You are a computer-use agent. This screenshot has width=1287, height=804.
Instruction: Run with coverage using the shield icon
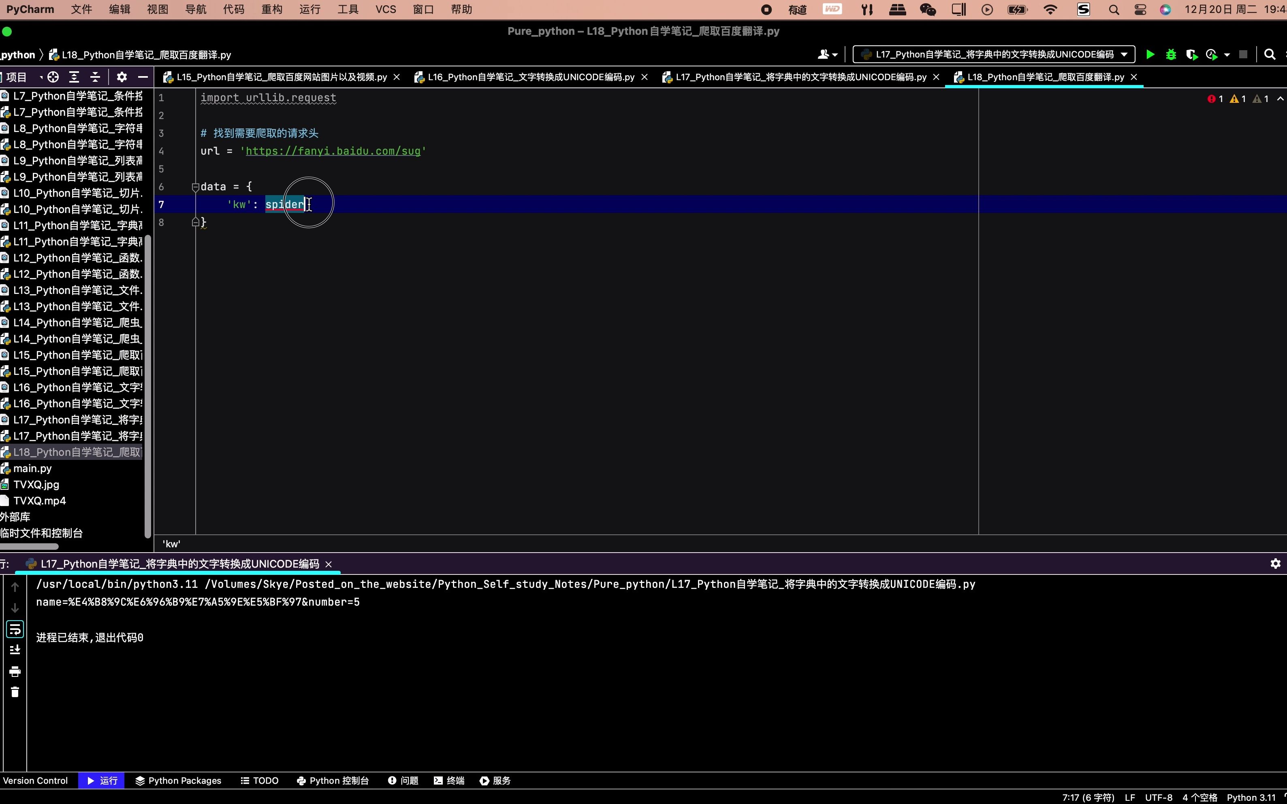point(1192,54)
